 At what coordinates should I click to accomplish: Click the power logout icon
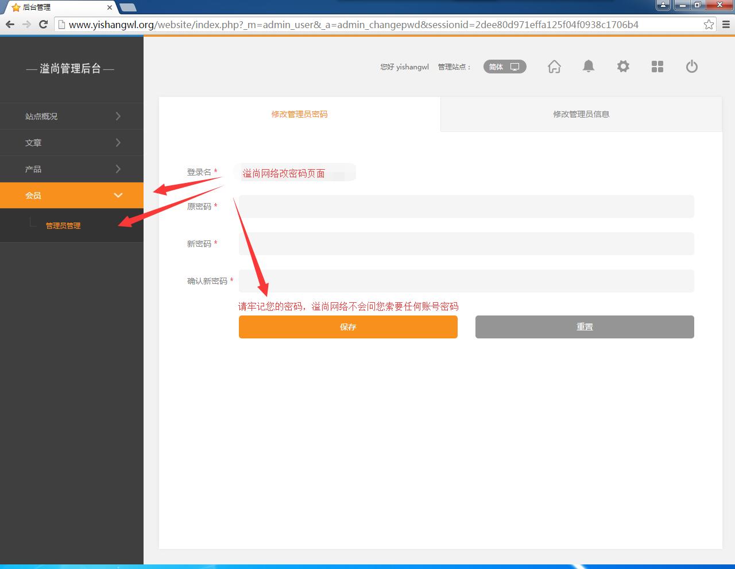coord(692,67)
